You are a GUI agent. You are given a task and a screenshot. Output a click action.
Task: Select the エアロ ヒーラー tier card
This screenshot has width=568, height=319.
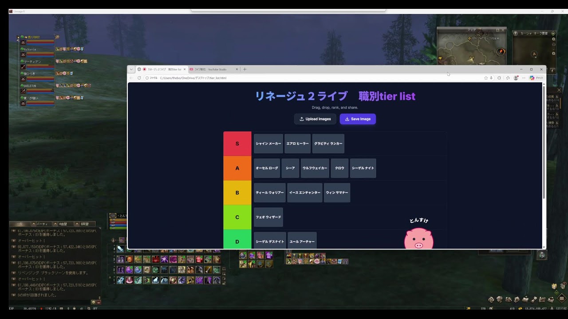coord(297,144)
